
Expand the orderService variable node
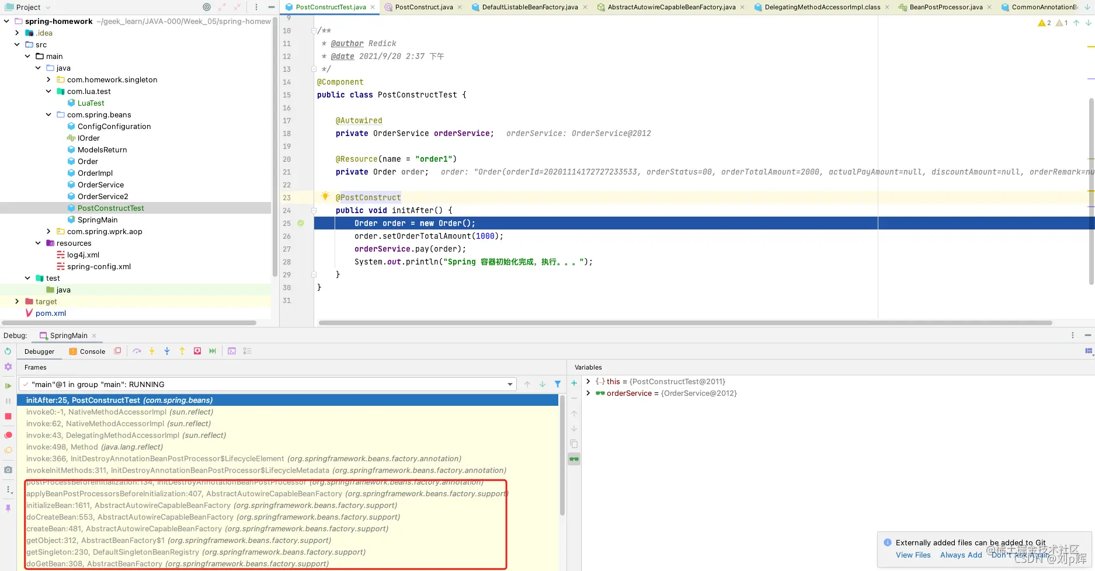588,393
